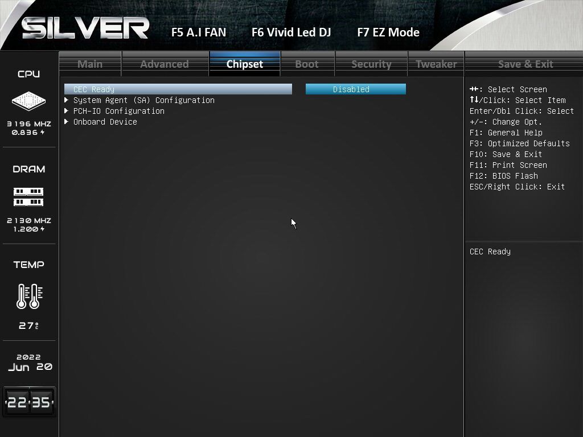Screen dimensions: 583x437
Task: Switch to F7 EZ Mode
Action: pyautogui.click(x=388, y=32)
